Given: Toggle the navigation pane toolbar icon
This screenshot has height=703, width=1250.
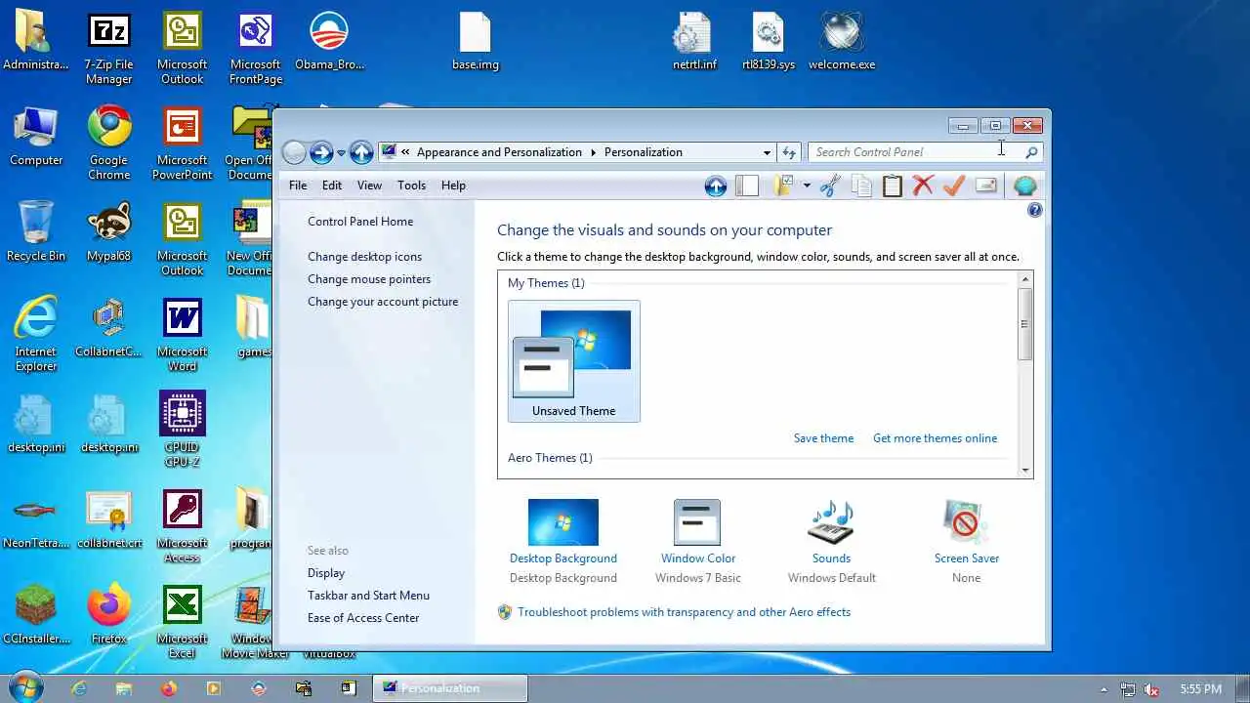Looking at the screenshot, I should tap(747, 186).
